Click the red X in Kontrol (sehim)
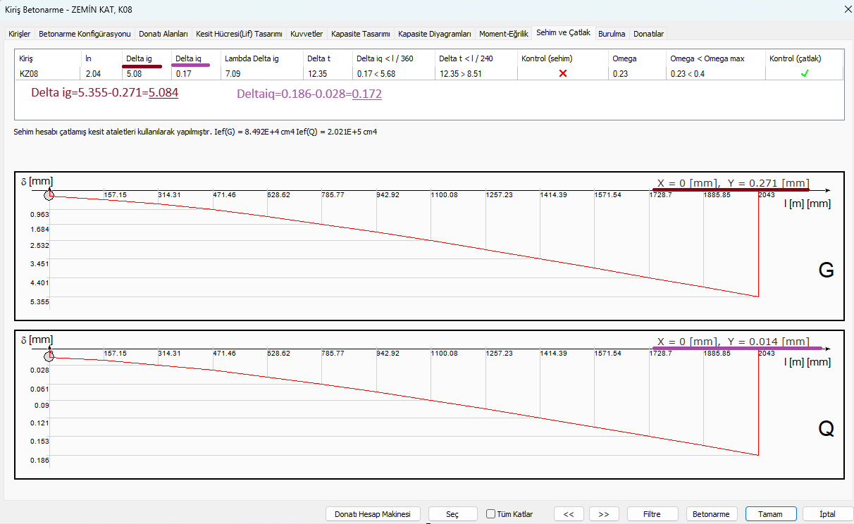854x524 pixels. pyautogui.click(x=562, y=73)
